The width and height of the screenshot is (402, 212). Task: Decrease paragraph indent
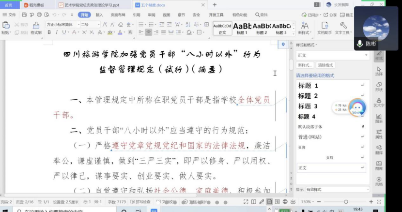[x=162, y=25]
